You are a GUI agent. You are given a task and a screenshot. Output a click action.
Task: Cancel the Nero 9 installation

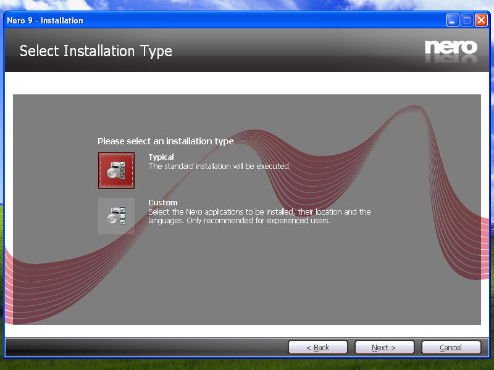tap(451, 347)
